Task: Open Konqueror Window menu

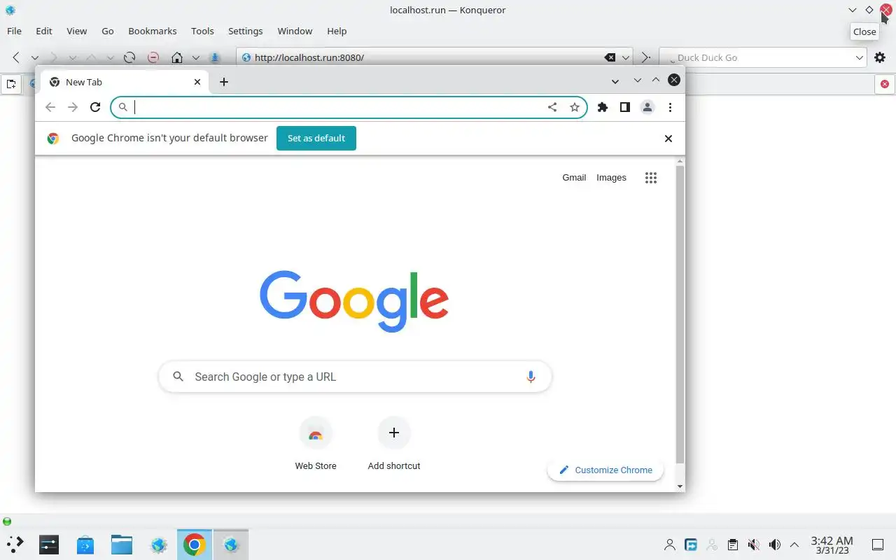Action: [295, 31]
